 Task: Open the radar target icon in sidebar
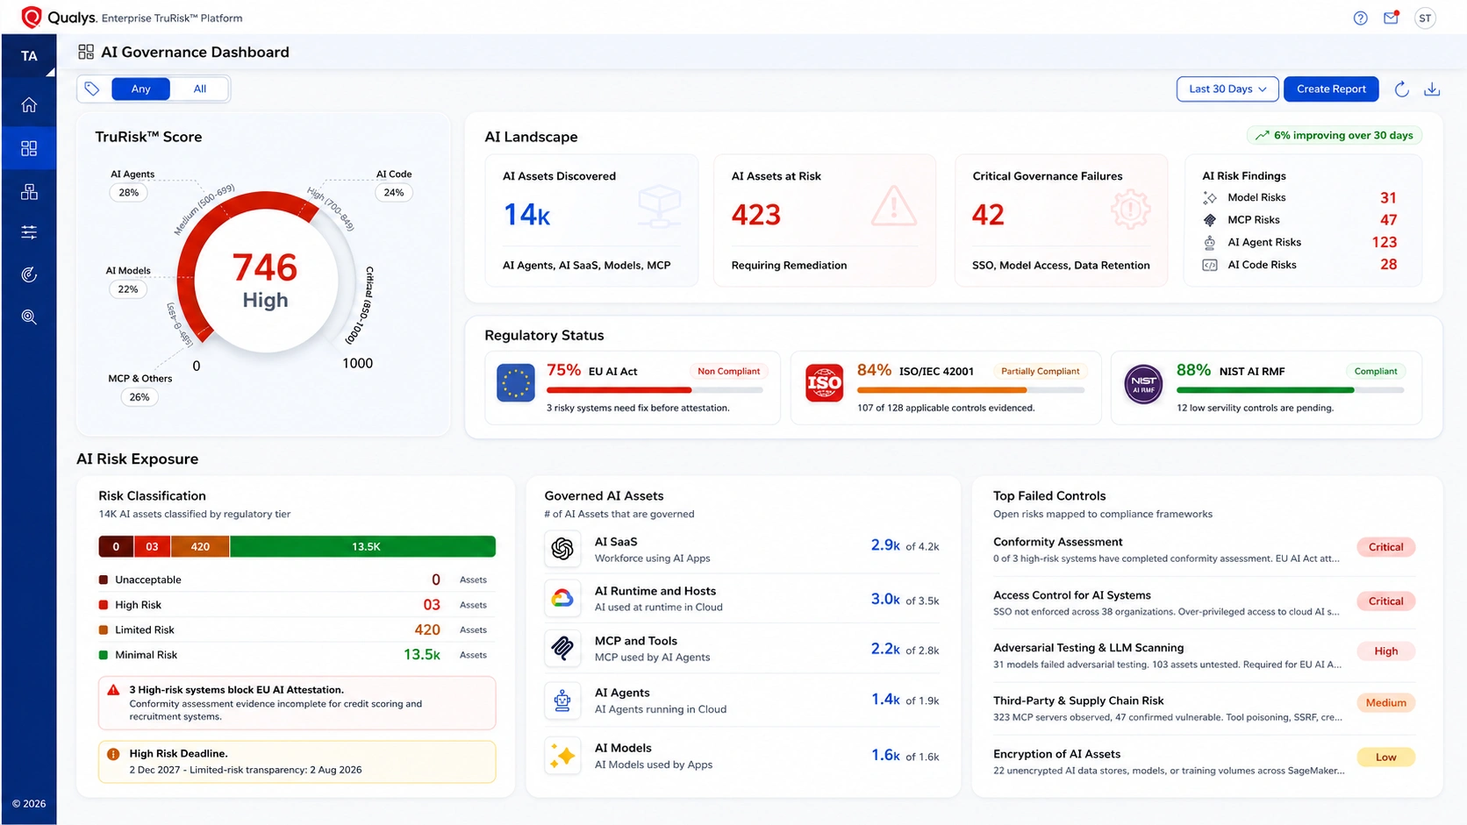point(29,274)
